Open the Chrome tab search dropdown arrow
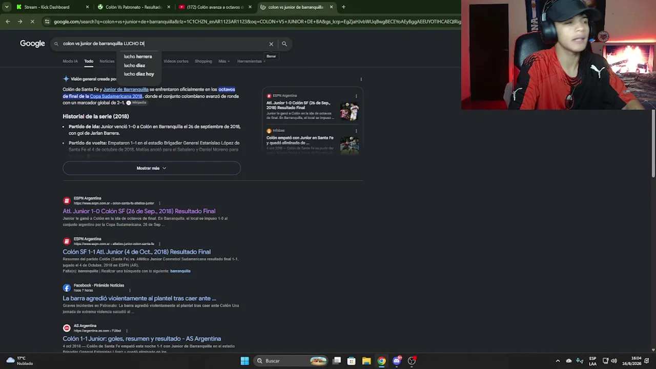The height and width of the screenshot is (369, 656). point(7,7)
